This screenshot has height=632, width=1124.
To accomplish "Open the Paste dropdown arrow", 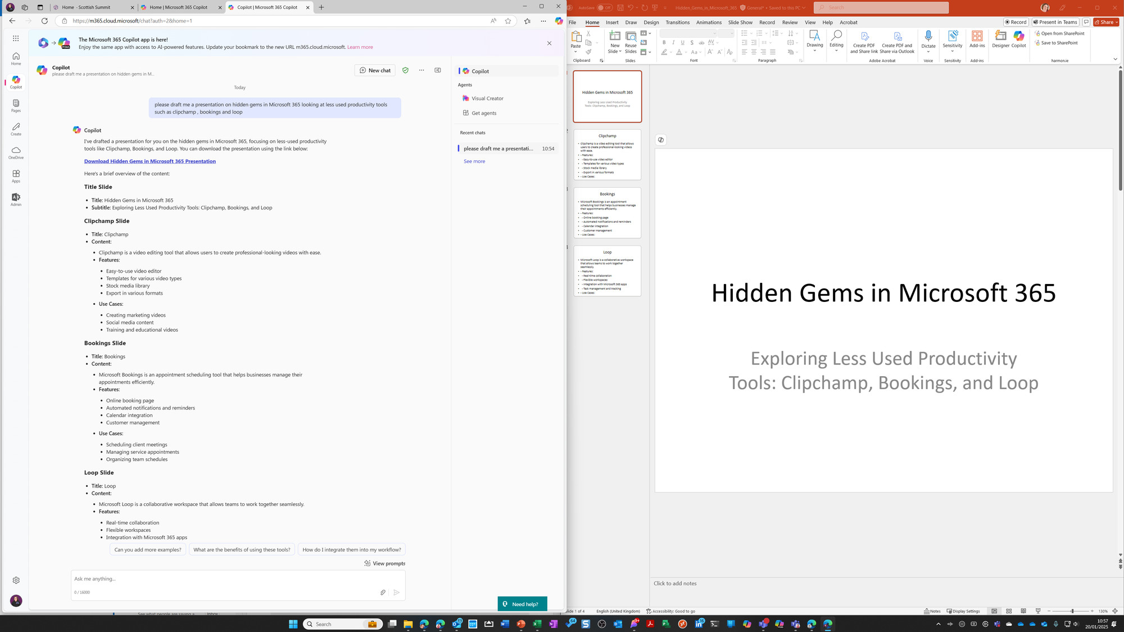I will [x=576, y=52].
